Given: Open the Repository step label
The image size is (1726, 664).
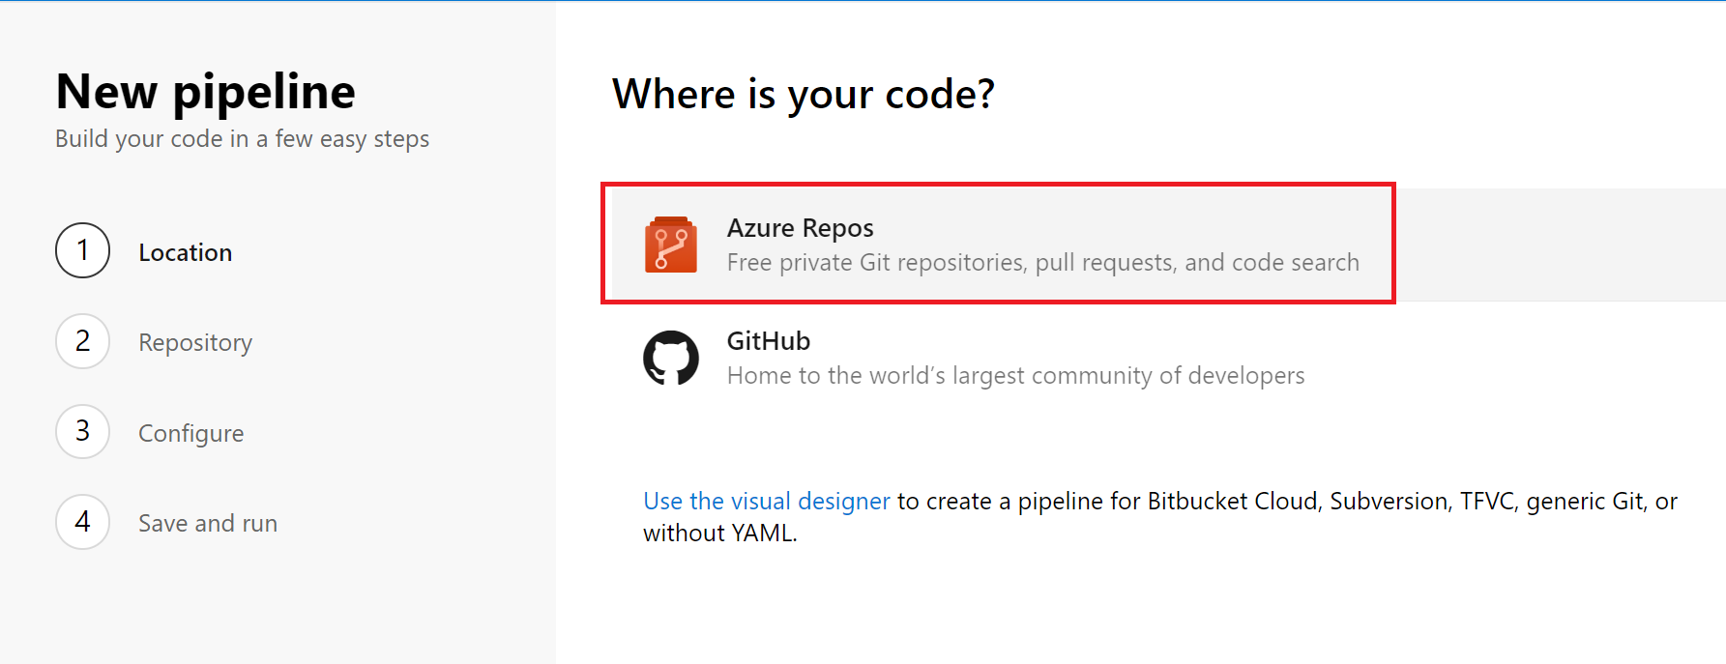Looking at the screenshot, I should pos(194,343).
